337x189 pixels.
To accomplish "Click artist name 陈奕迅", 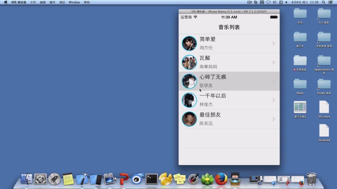I will click(x=206, y=123).
